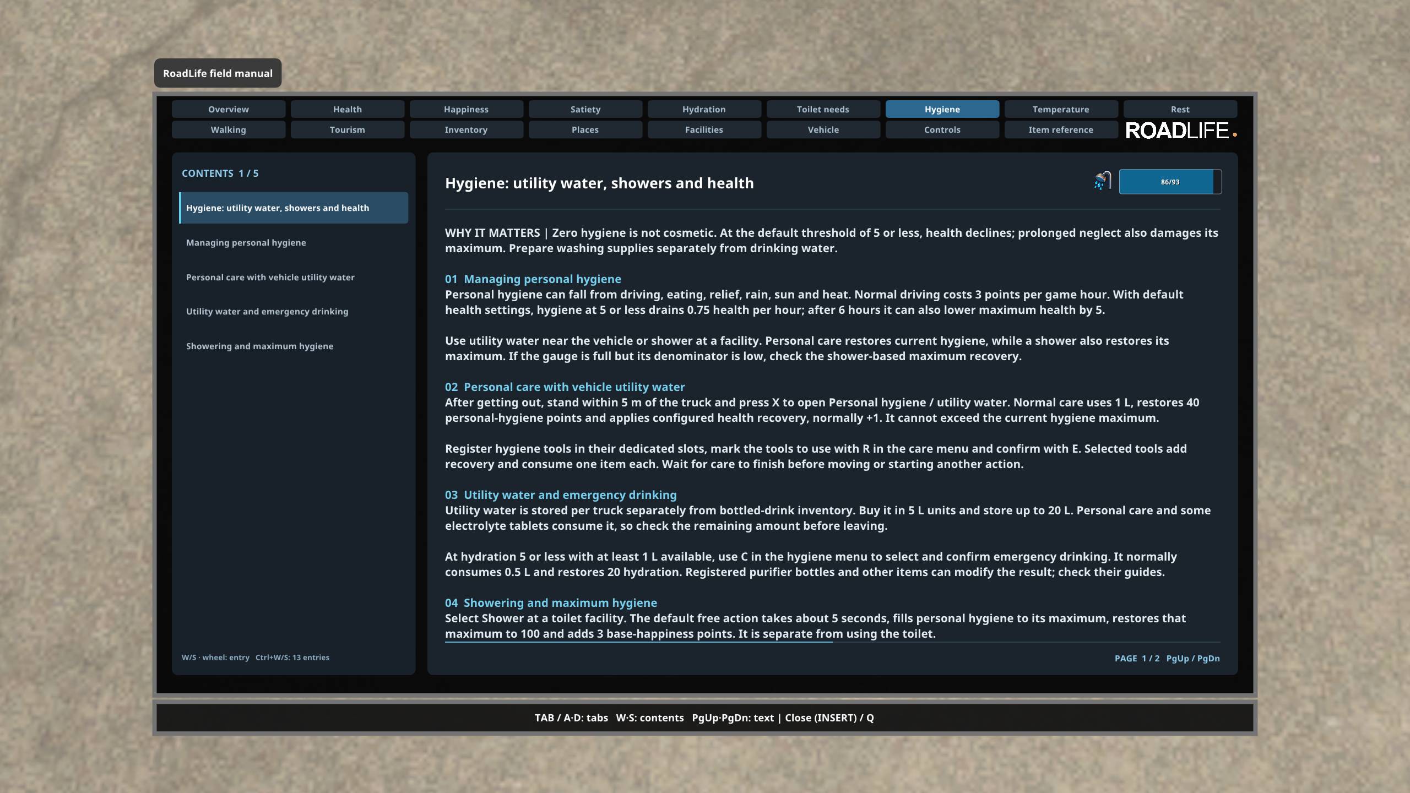Go to the Facilities tab
Viewport: 1410px width, 793px height.
click(704, 129)
